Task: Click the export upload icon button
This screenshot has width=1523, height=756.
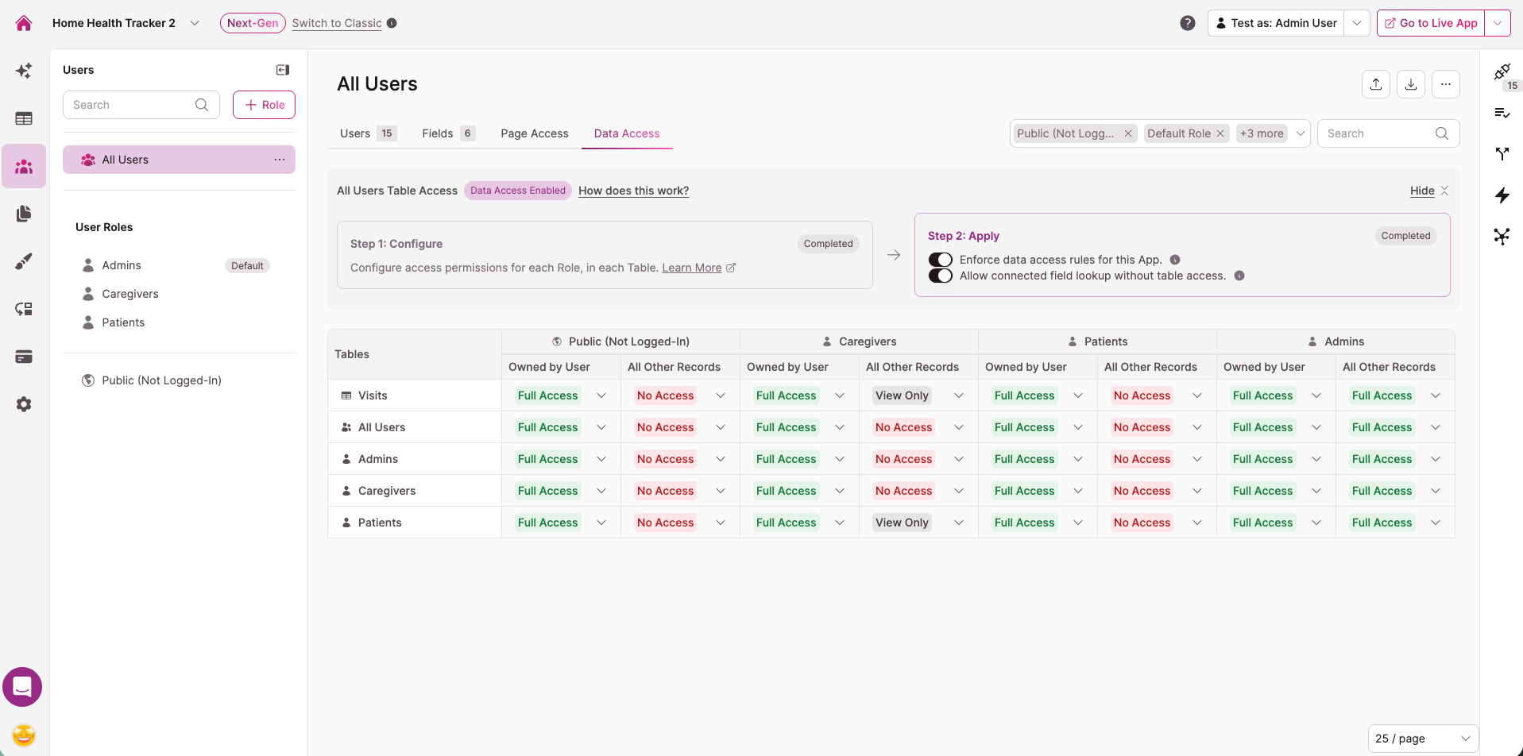Action: click(x=1376, y=84)
